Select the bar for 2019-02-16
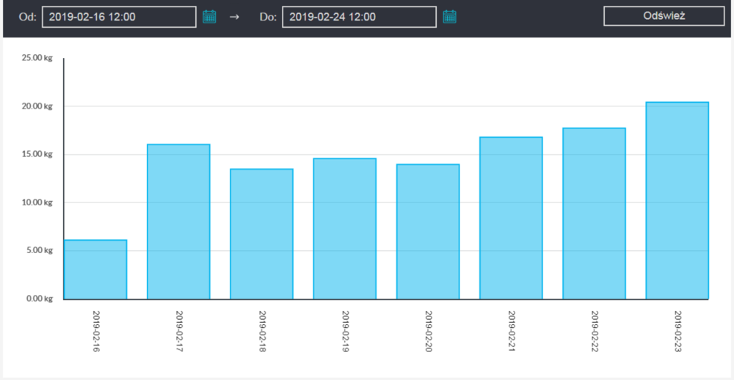Image resolution: width=734 pixels, height=380 pixels. (95, 269)
